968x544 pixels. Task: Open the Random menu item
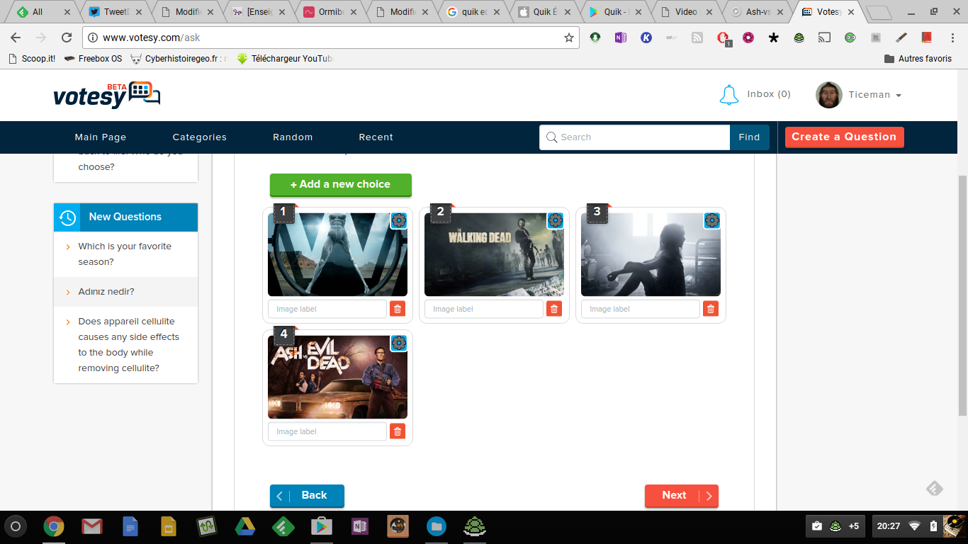pos(293,137)
